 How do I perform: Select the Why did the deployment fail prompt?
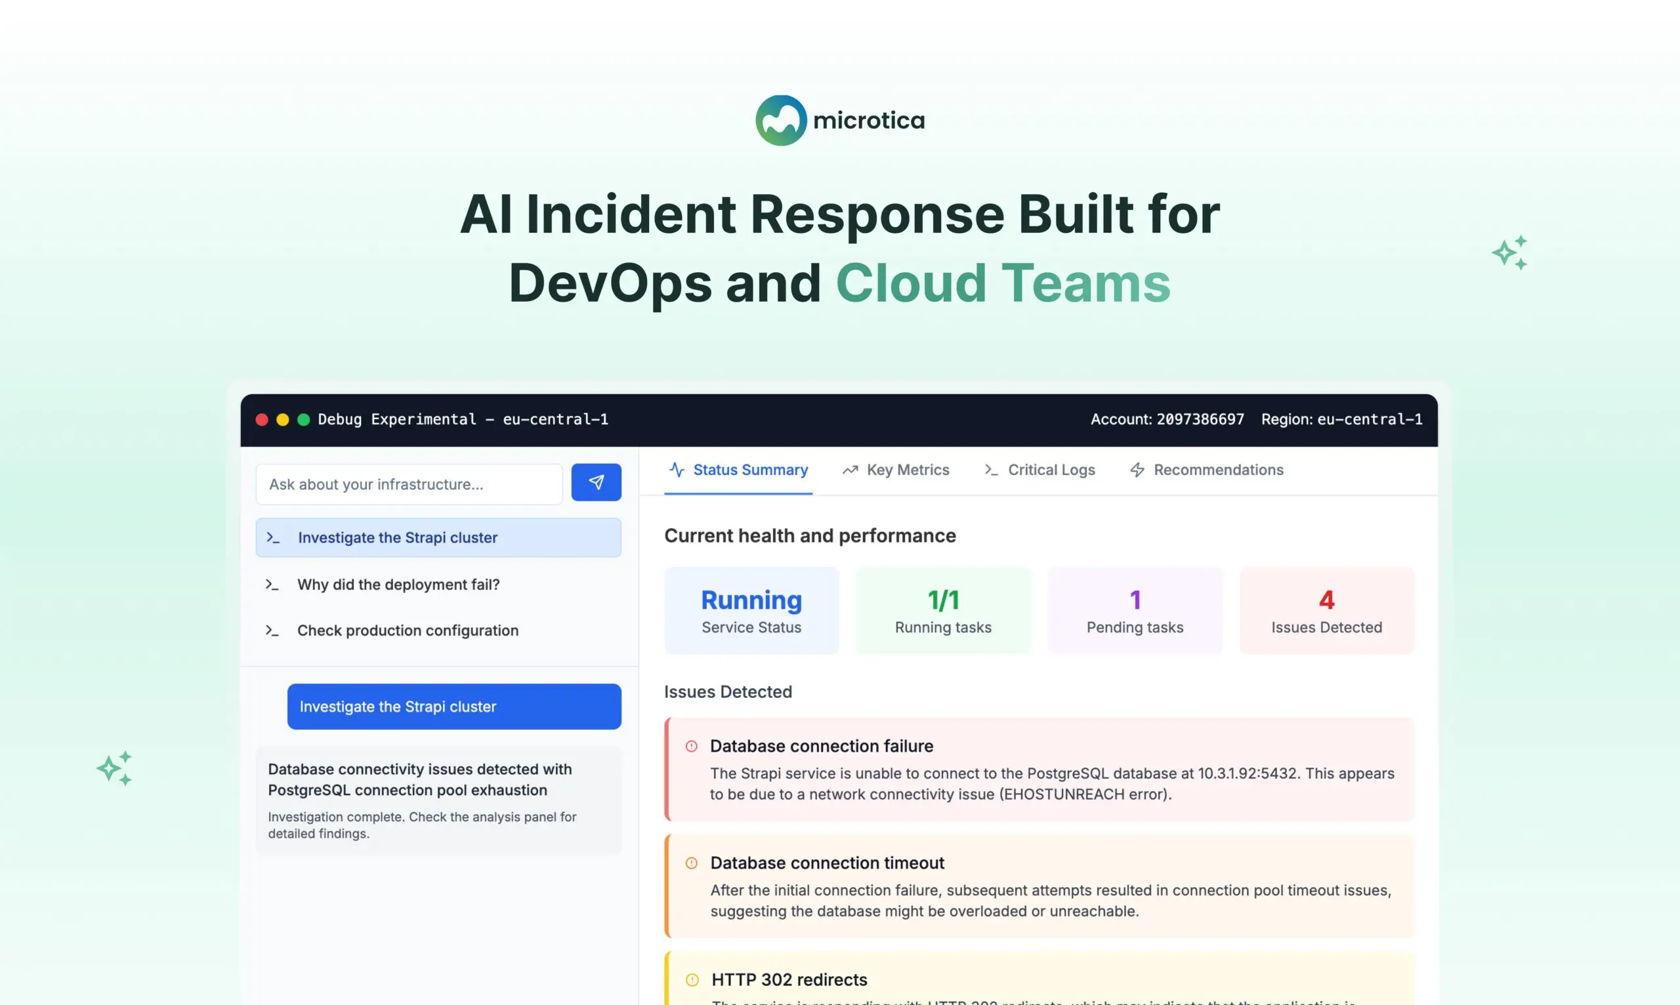tap(398, 584)
